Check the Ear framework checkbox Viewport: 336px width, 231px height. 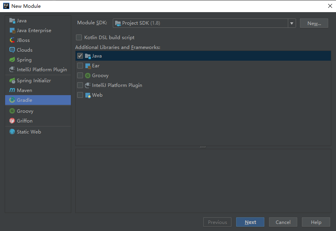80,65
